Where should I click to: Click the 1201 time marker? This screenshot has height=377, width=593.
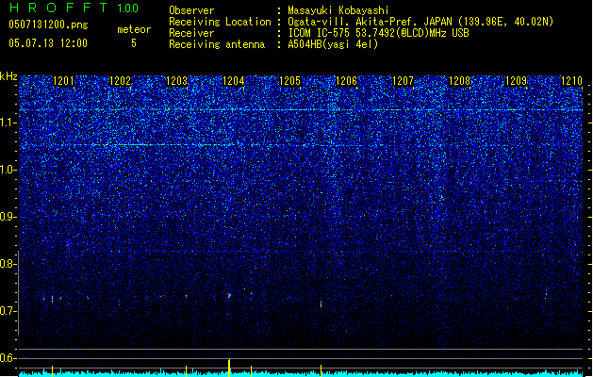pyautogui.click(x=63, y=81)
